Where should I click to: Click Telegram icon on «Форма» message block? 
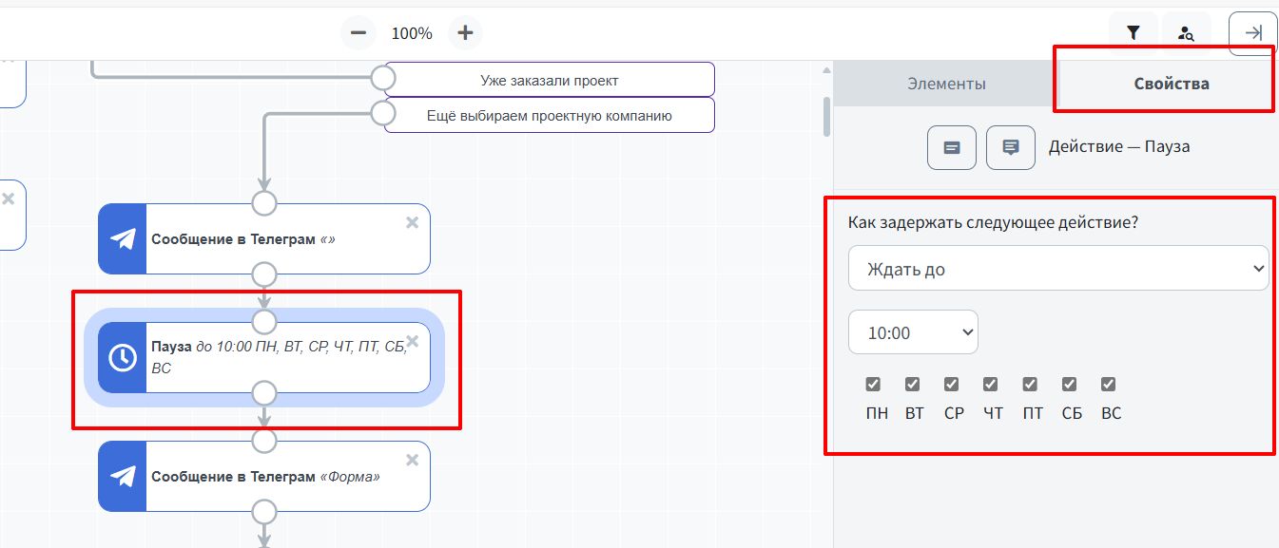click(x=123, y=476)
